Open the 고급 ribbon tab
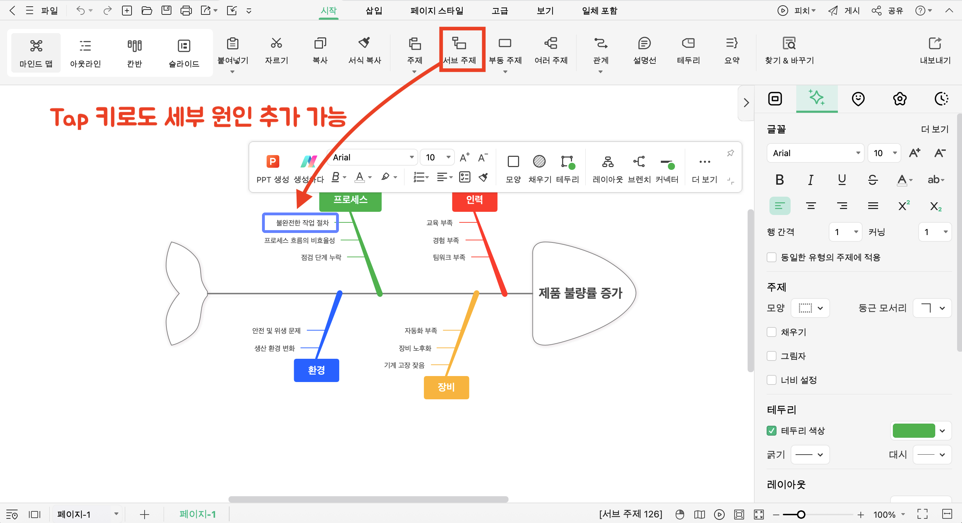The image size is (962, 523). (500, 11)
